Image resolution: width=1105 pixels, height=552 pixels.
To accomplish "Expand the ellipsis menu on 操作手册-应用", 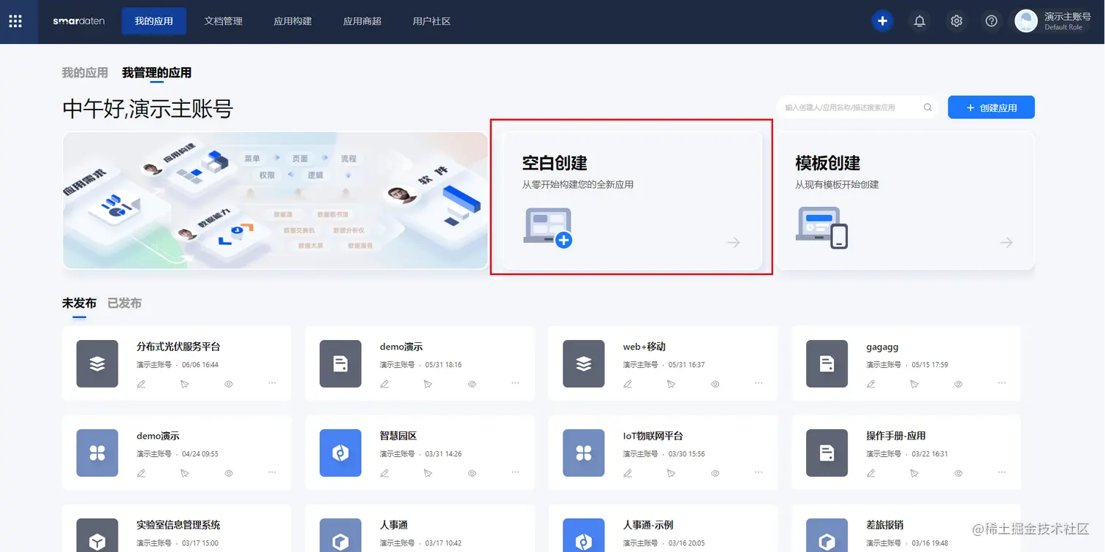I will (x=1002, y=473).
